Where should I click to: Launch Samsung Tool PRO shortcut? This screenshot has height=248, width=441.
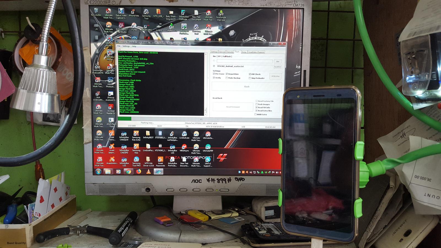pyautogui.click(x=136, y=162)
